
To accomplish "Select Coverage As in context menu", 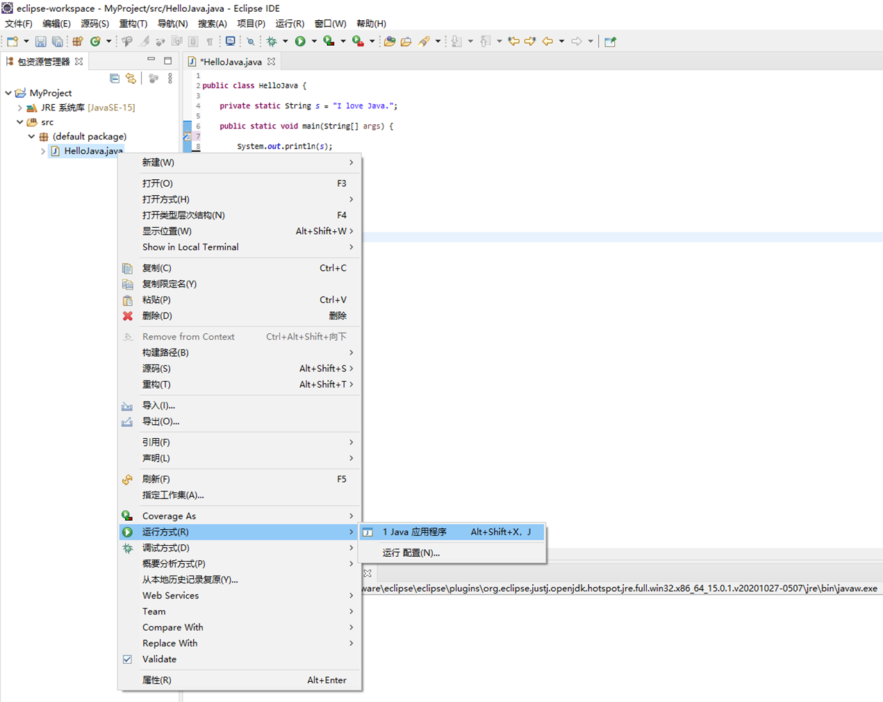I will pyautogui.click(x=240, y=516).
